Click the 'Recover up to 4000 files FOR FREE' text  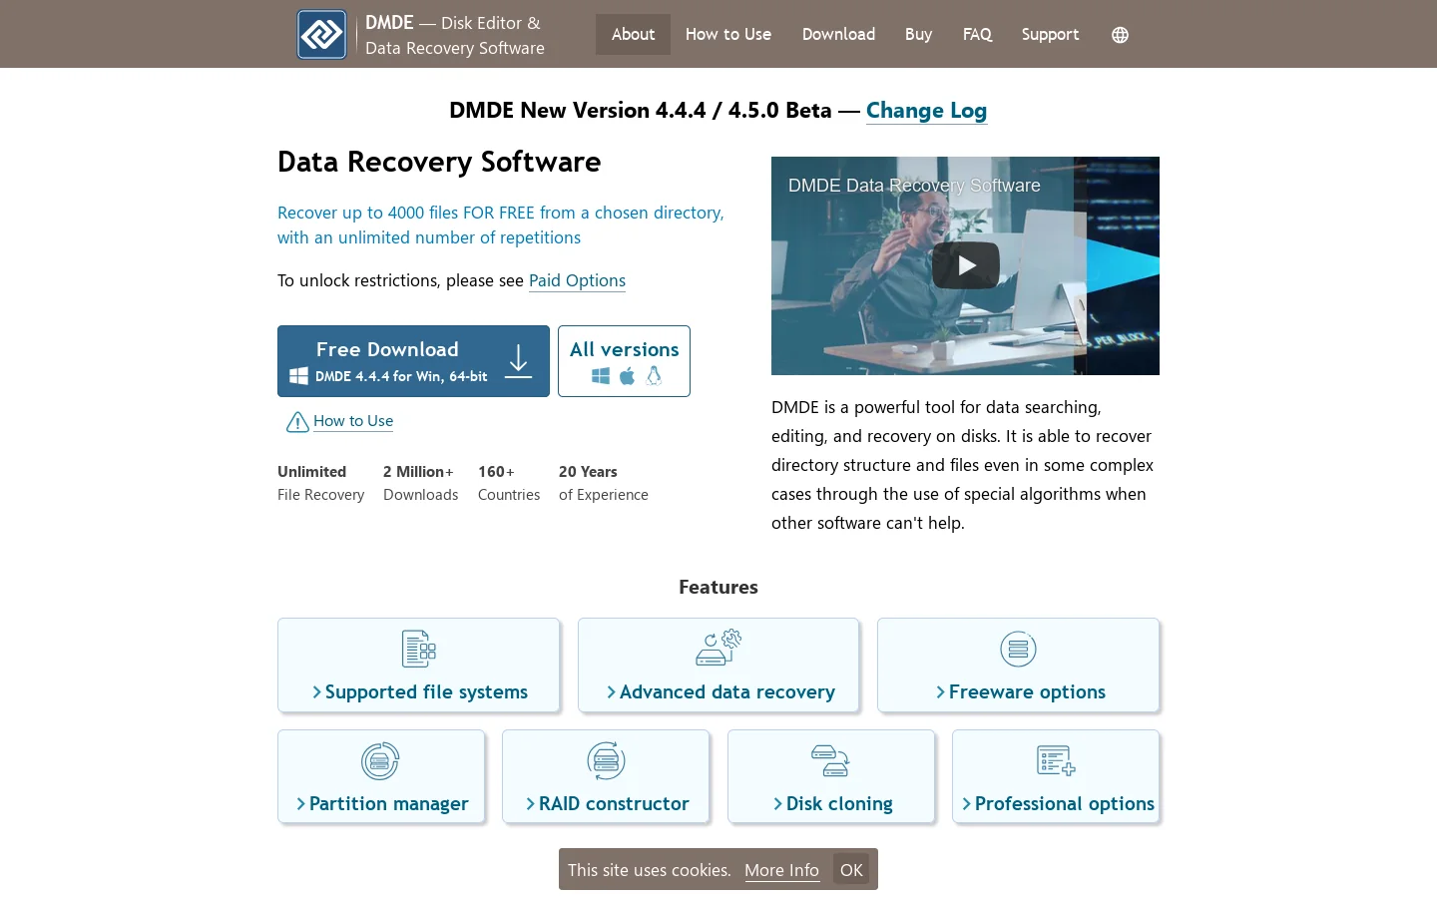501,224
